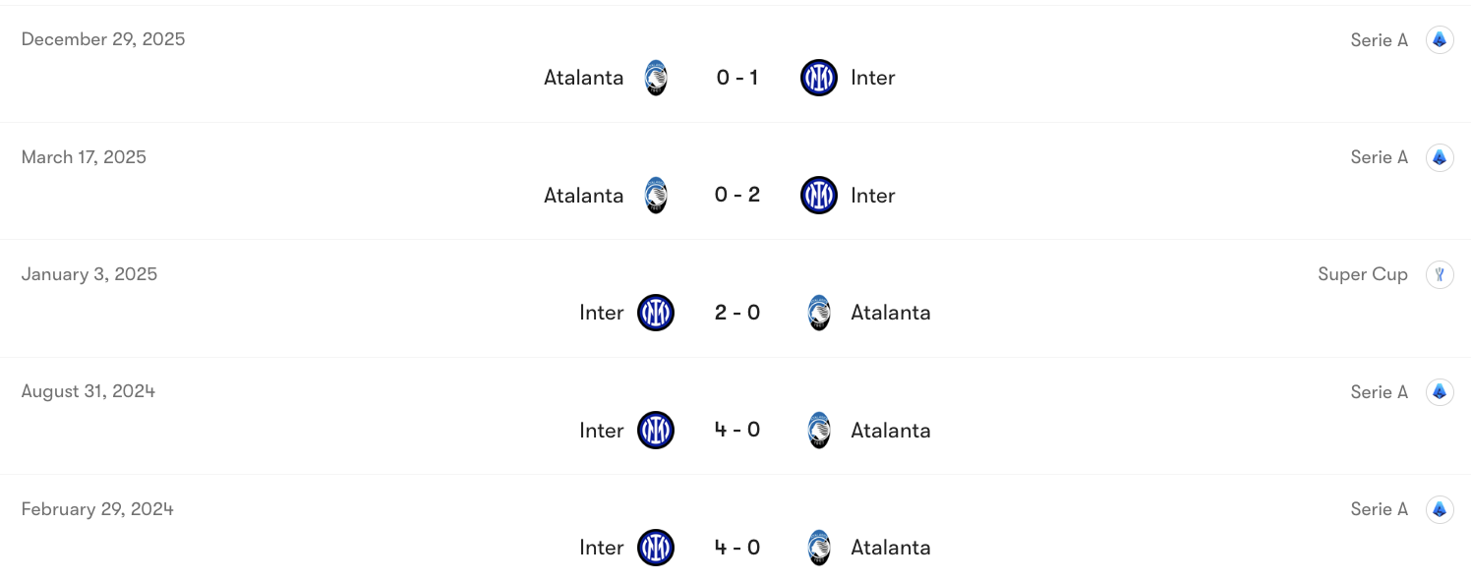Viewport: 1471px width, 582px height.
Task: Click the Atalanta team name in the December 29 match
Action: point(583,77)
